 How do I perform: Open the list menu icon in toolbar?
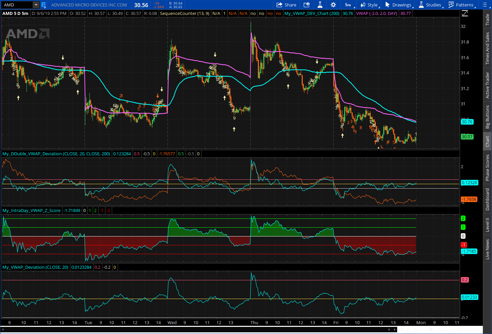[x=485, y=5]
